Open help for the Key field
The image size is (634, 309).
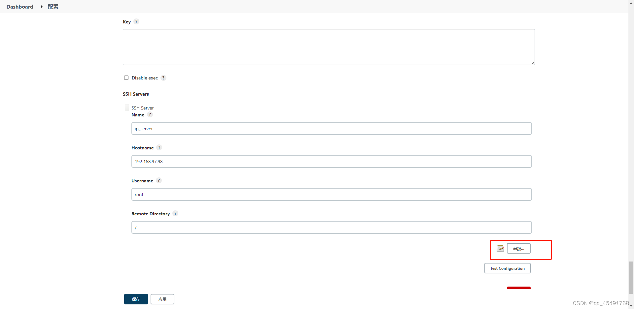coord(136,21)
